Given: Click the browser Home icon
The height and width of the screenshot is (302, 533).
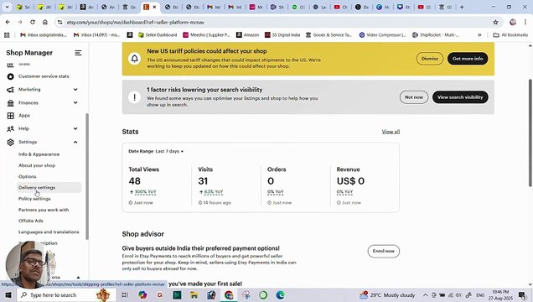Looking at the screenshot, I should [x=45, y=22].
